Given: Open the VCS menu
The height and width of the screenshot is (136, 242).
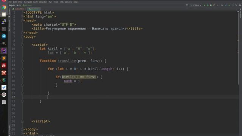Looking at the screenshot, I should coord(62,2).
